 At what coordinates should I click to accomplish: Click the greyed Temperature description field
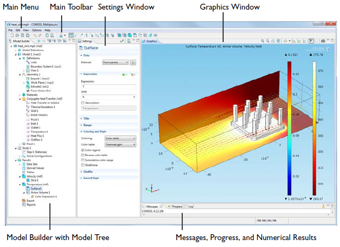108,108
